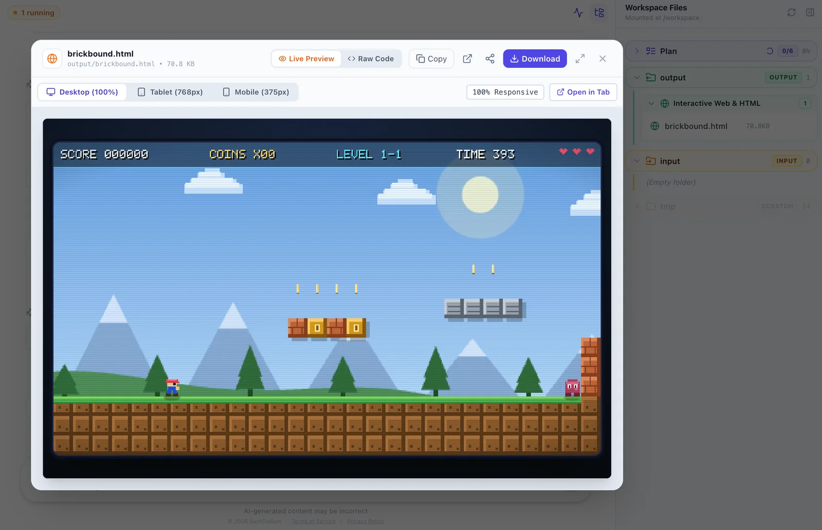
Task: Click the input folder icon
Action: (x=650, y=161)
